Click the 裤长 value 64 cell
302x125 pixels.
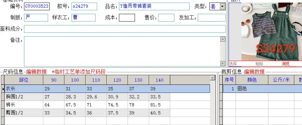pyautogui.click(x=54, y=105)
